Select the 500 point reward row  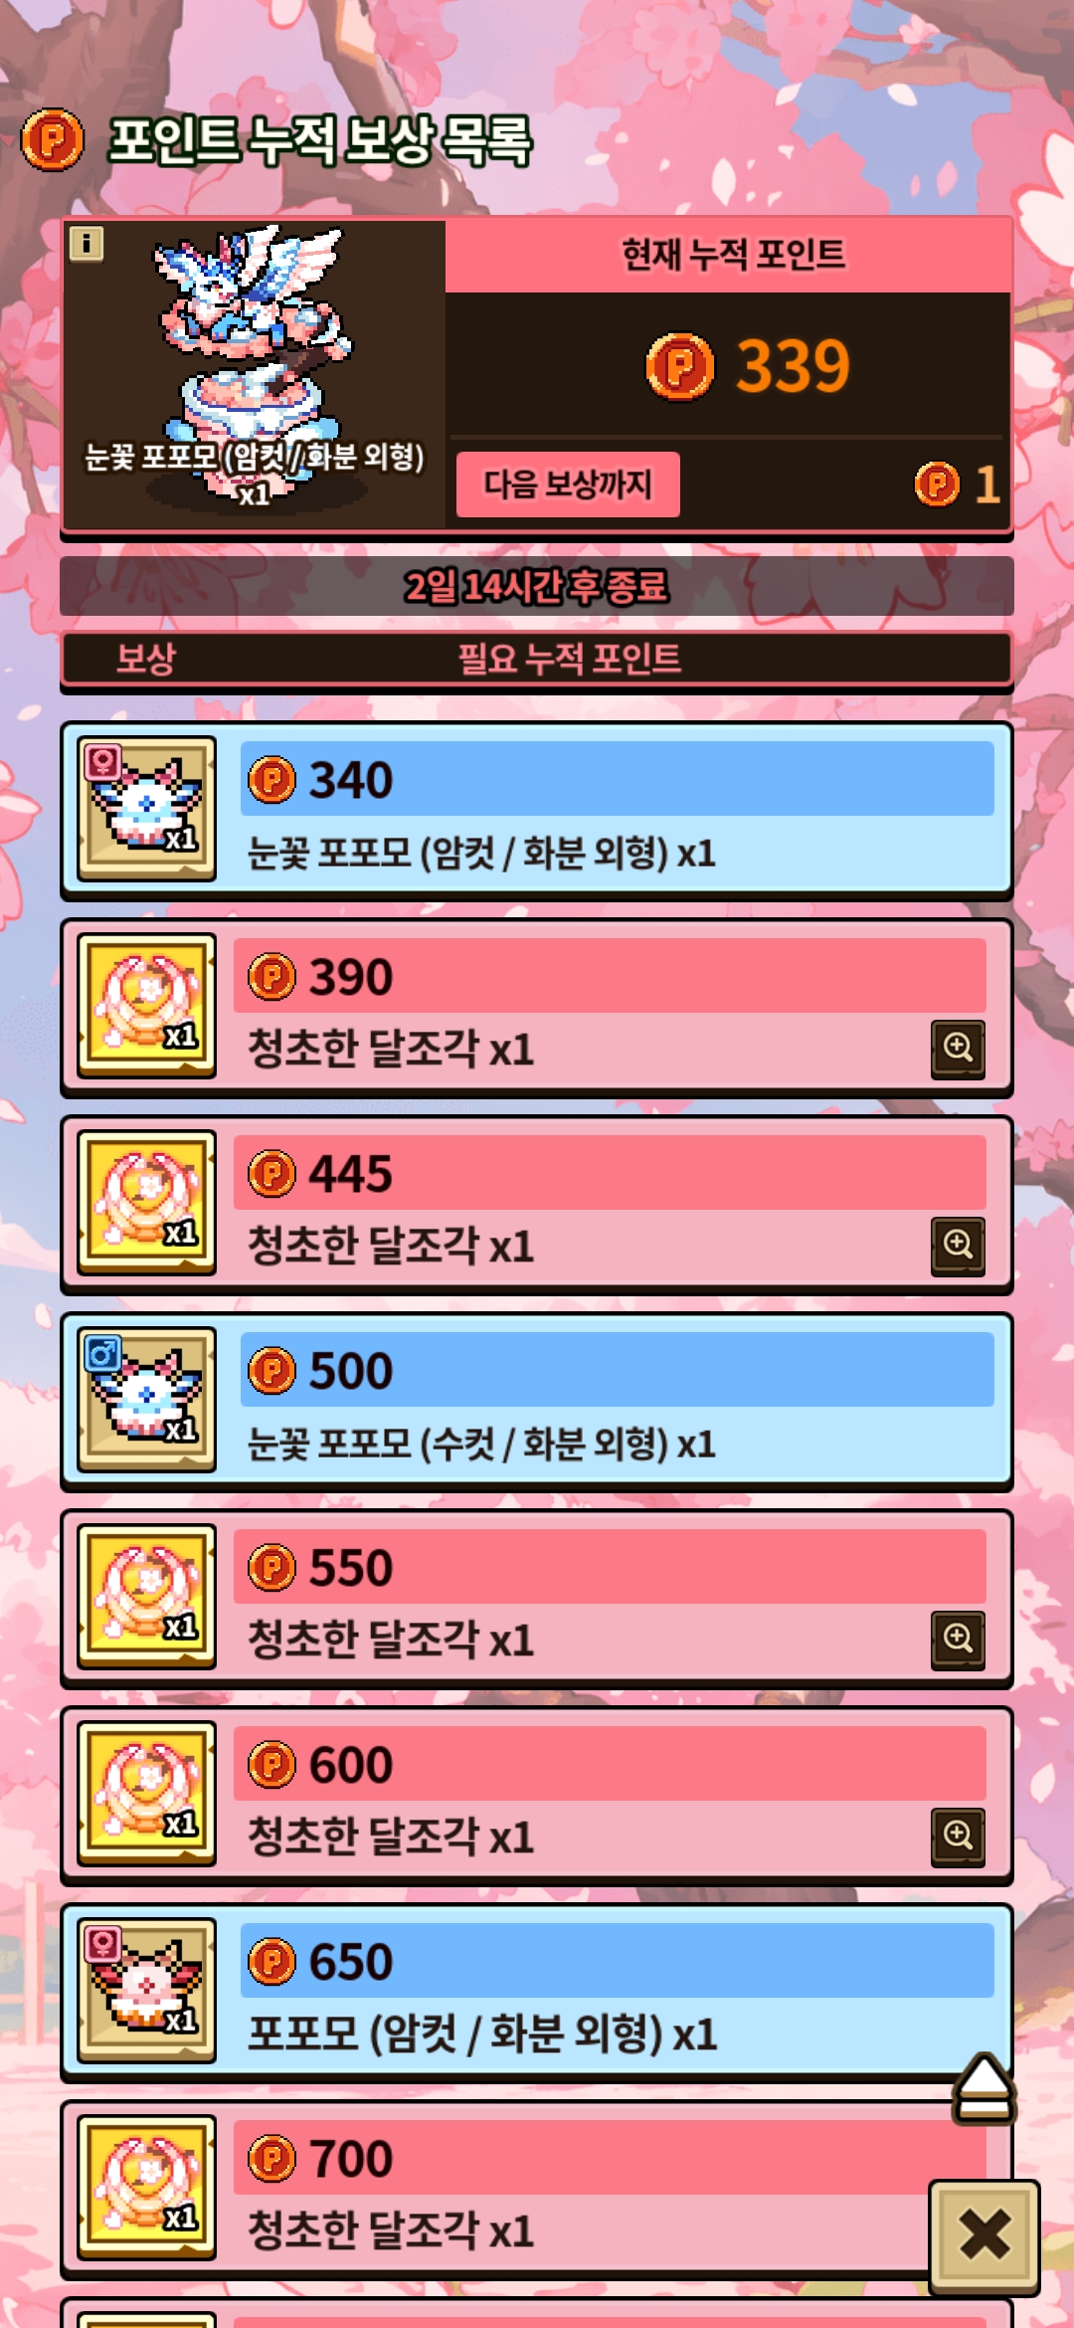point(537,1401)
